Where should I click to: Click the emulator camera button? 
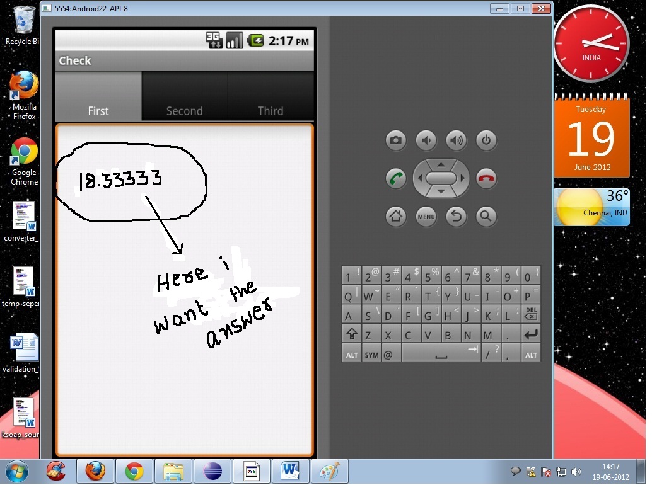[395, 140]
